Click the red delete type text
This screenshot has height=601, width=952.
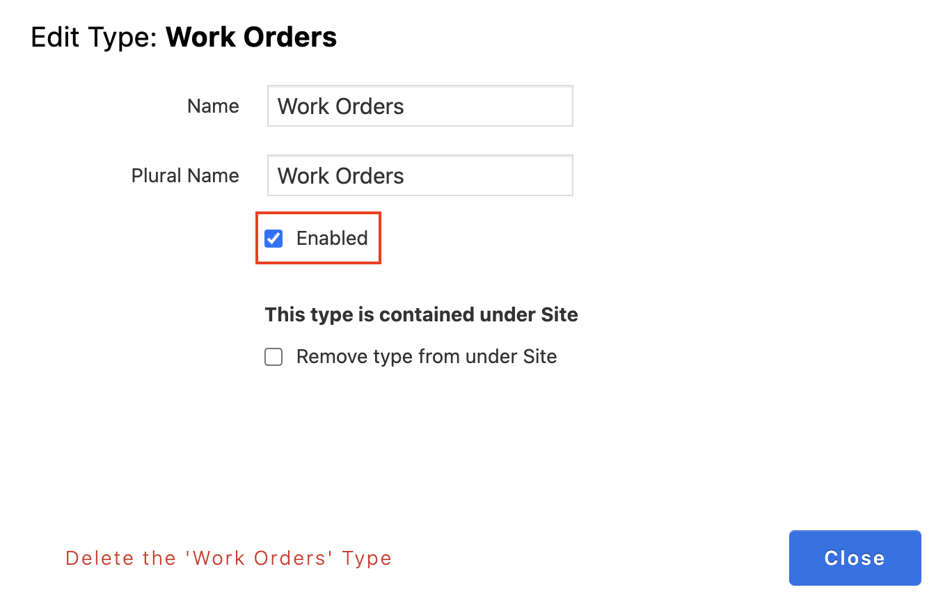(x=229, y=558)
